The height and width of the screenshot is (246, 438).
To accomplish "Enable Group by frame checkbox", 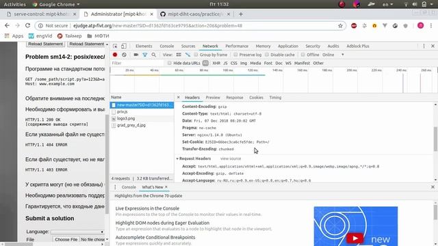I will pos(196,55).
